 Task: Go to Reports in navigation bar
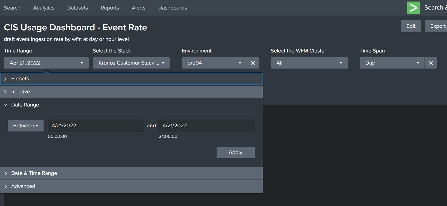click(110, 8)
